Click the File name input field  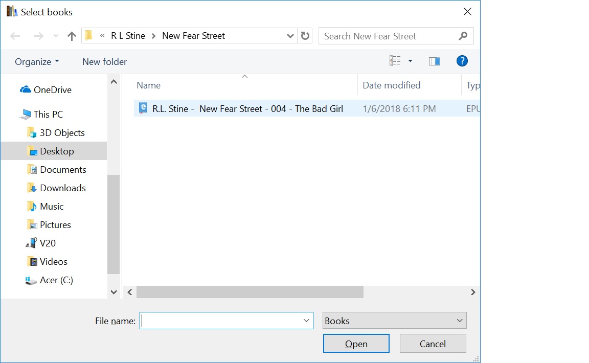point(221,321)
